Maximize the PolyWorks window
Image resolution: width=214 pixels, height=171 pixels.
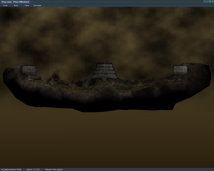tap(209, 2)
